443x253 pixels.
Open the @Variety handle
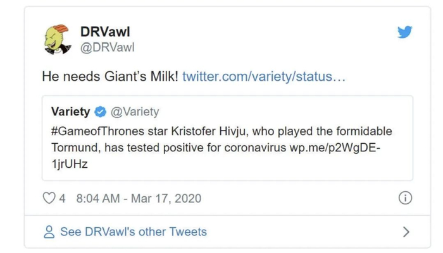[135, 112]
